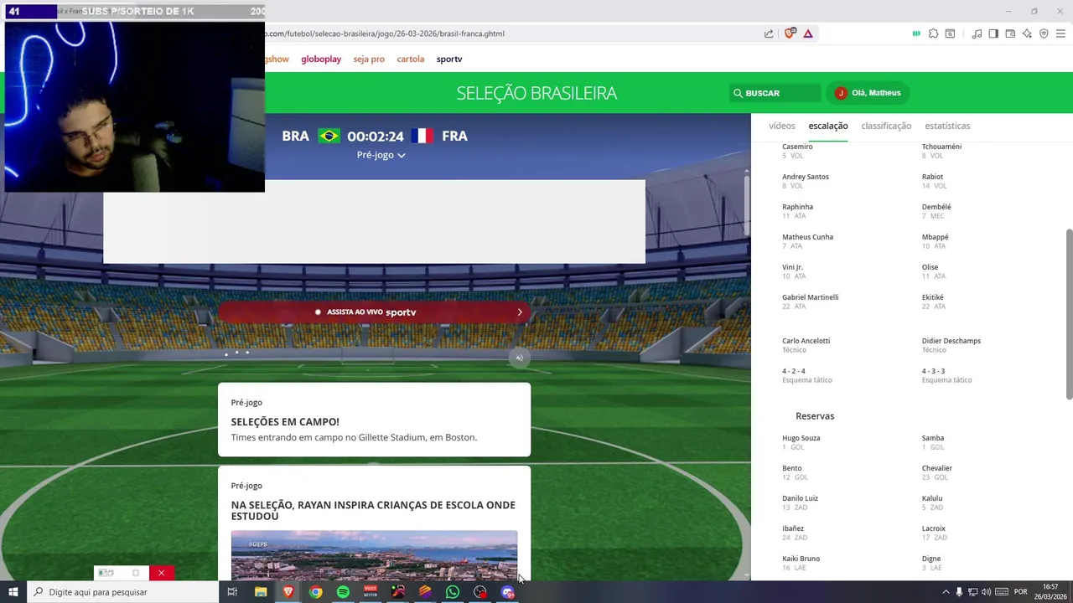
Task: Click the France flag beside FRA
Action: 422,136
